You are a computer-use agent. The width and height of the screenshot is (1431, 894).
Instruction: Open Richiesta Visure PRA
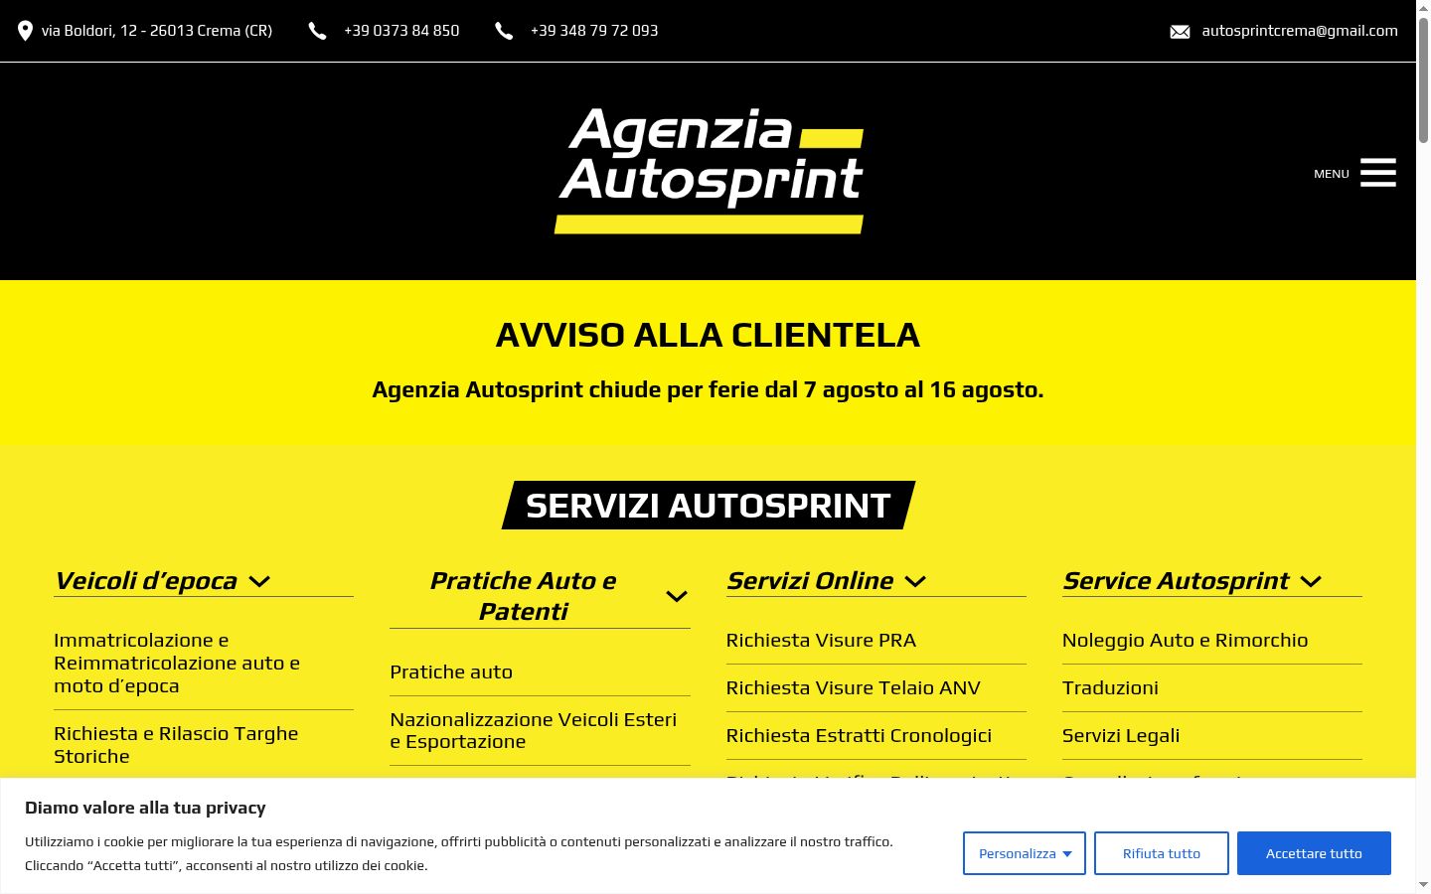(x=821, y=641)
